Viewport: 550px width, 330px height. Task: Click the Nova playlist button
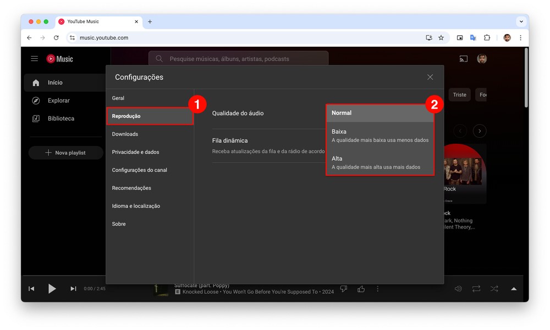point(65,153)
